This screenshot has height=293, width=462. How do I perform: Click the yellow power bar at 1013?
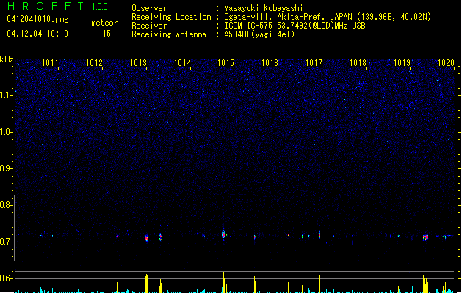pos(147,283)
